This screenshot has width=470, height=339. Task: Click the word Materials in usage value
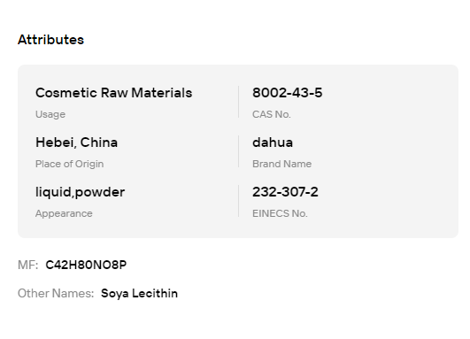click(x=162, y=93)
